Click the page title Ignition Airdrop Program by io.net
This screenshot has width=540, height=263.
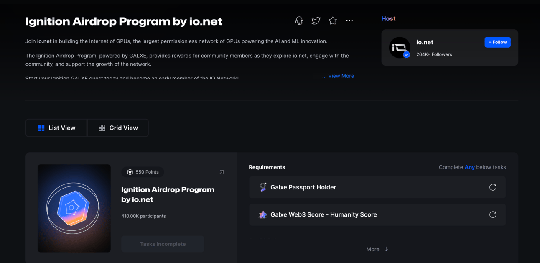tap(124, 21)
